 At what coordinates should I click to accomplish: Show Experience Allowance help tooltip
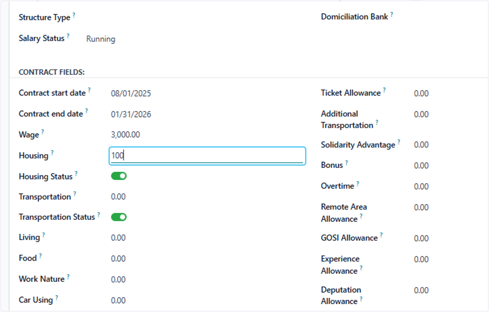pos(361,268)
